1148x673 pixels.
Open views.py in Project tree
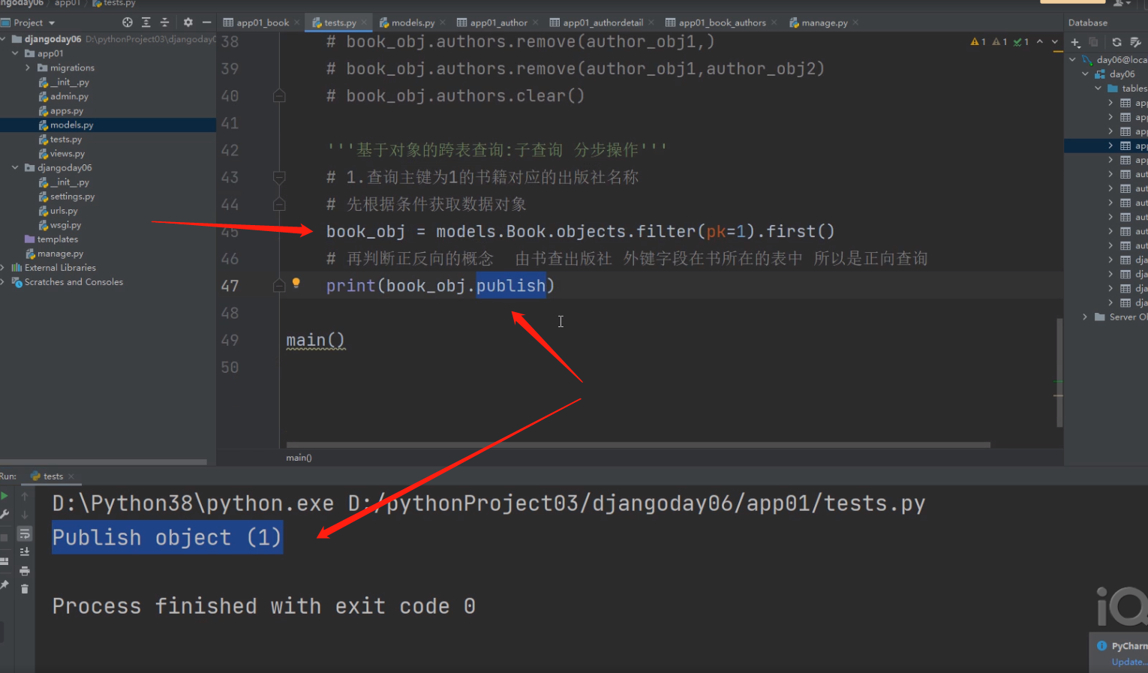[x=68, y=153]
